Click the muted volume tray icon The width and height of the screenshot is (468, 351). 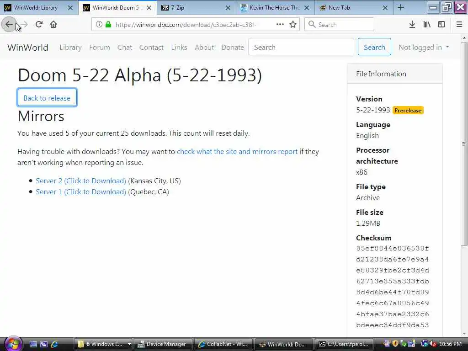click(x=433, y=344)
